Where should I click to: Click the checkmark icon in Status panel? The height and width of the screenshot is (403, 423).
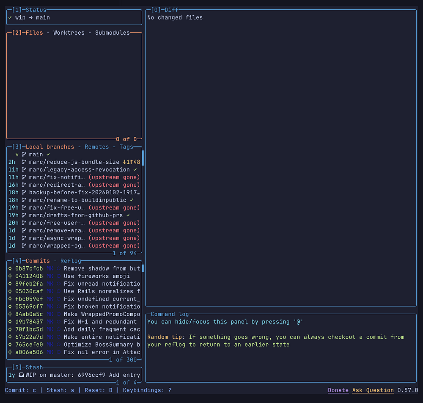pos(10,18)
